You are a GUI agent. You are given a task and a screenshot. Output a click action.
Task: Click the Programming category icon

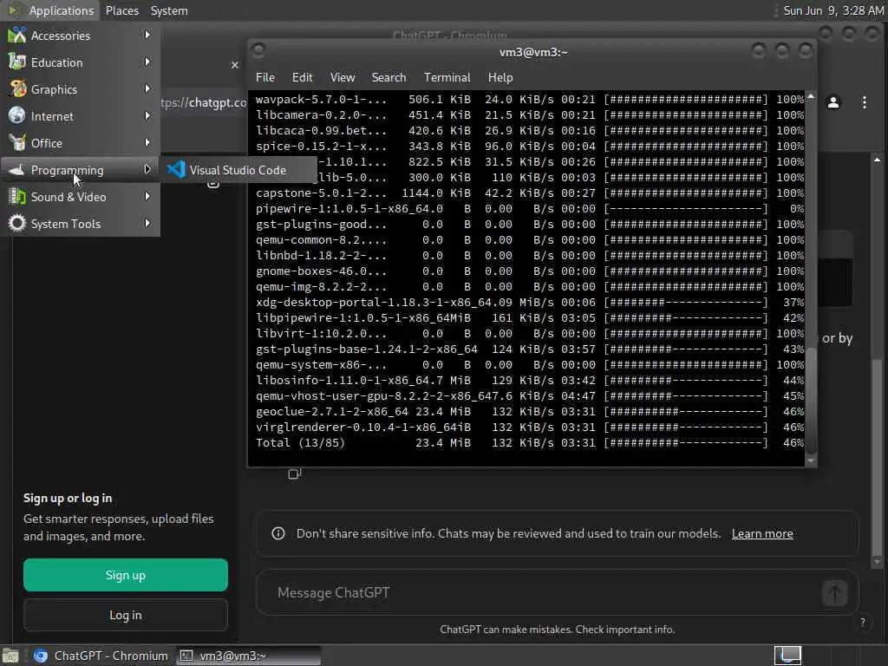click(17, 169)
